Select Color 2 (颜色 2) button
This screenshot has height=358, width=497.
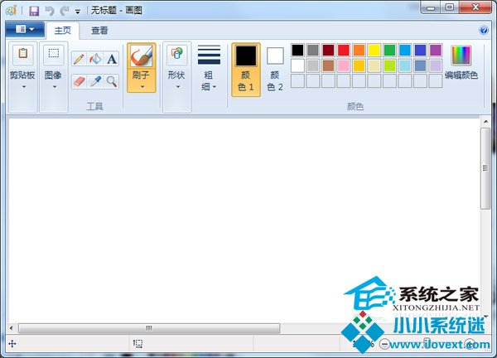pos(275,70)
